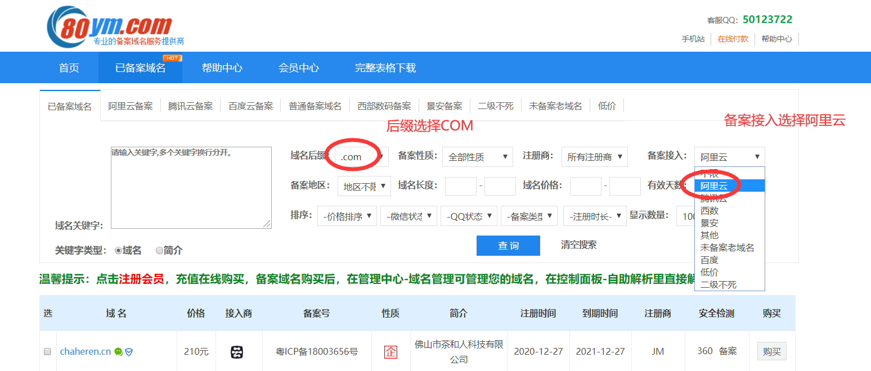Choose 低价 in the dropdown list
This screenshot has height=371, width=871.
730,272
